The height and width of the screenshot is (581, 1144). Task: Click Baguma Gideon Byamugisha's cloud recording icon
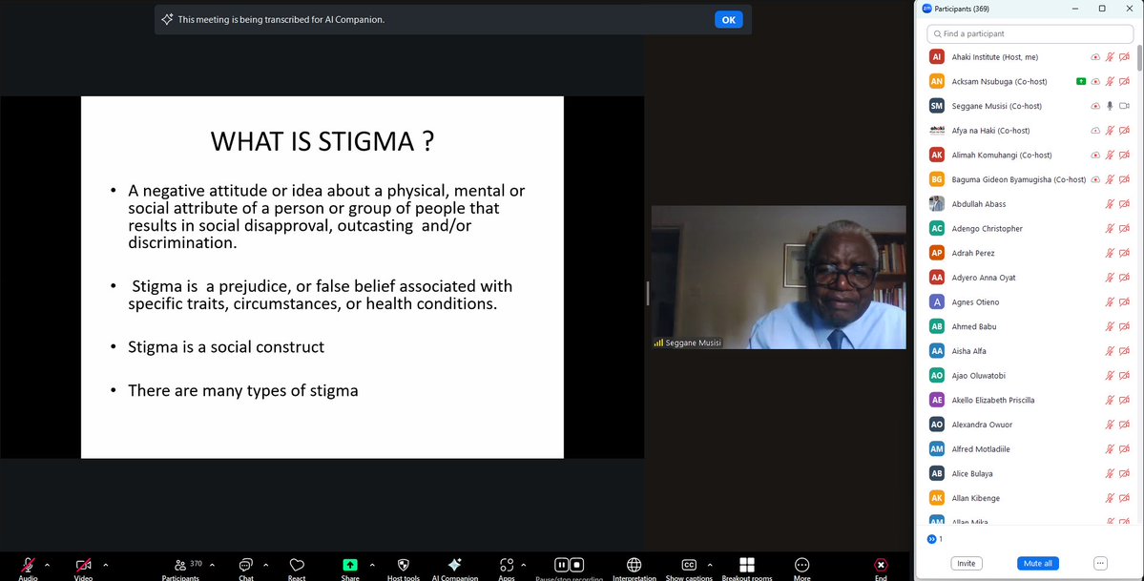tap(1095, 179)
